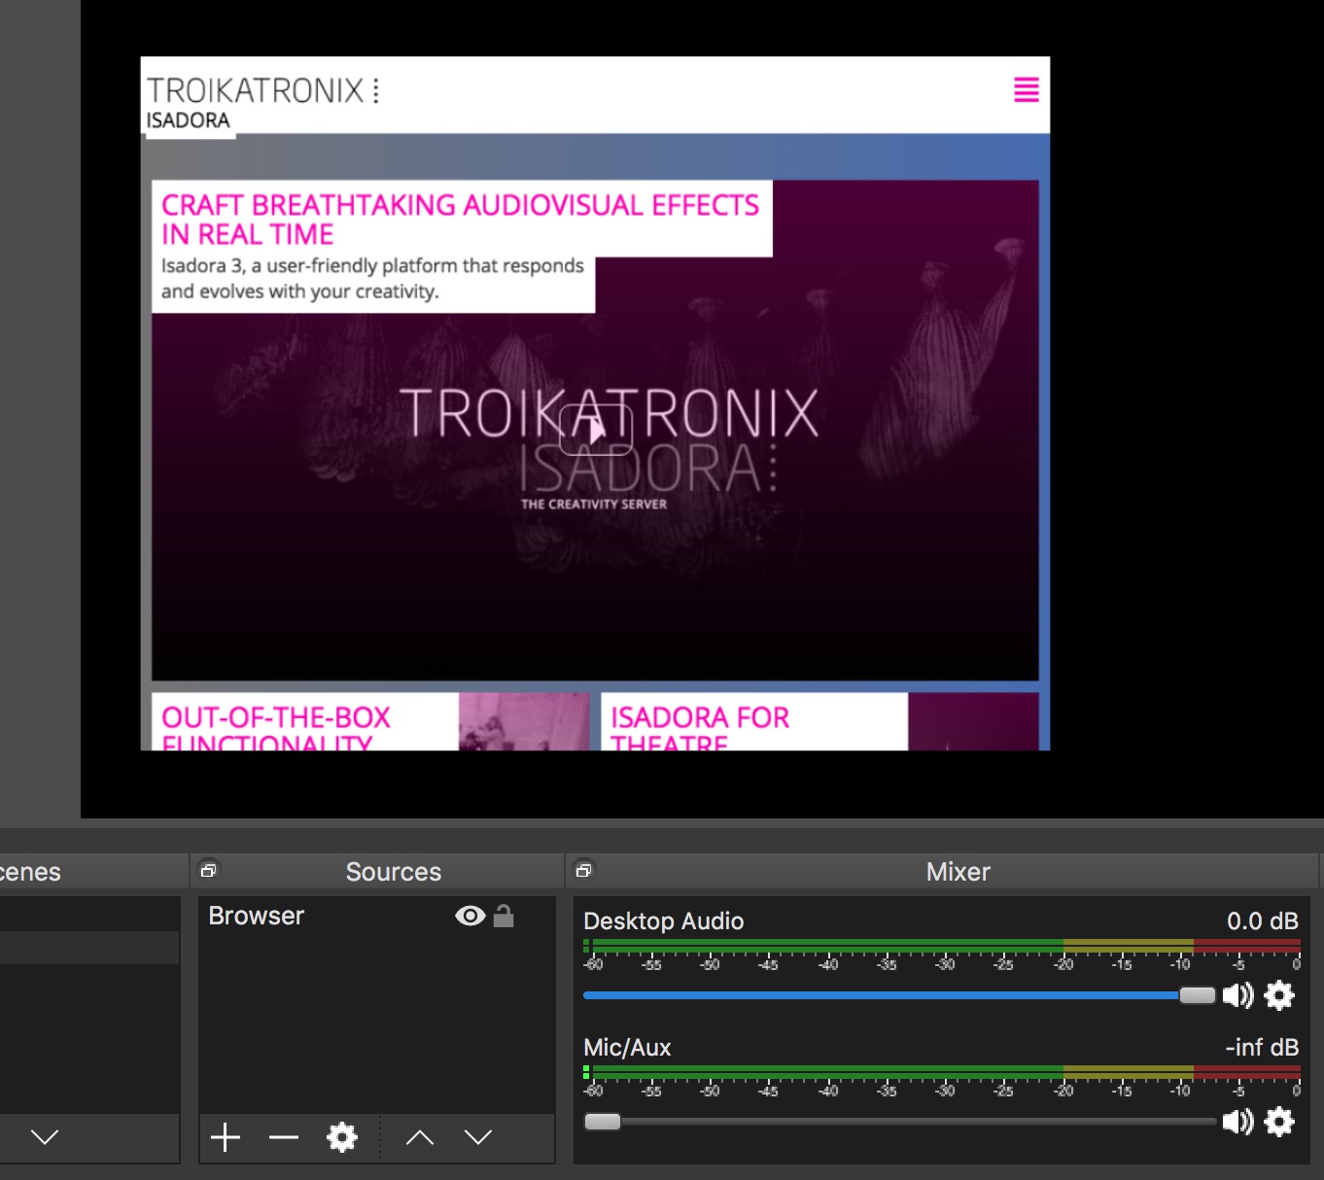Open source properties gear in Sources toolbar
The image size is (1324, 1180).
pyautogui.click(x=342, y=1137)
